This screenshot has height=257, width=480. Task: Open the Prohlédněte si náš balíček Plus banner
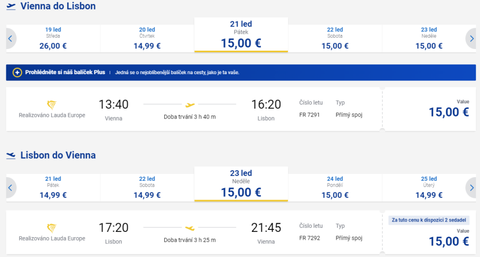(x=130, y=72)
